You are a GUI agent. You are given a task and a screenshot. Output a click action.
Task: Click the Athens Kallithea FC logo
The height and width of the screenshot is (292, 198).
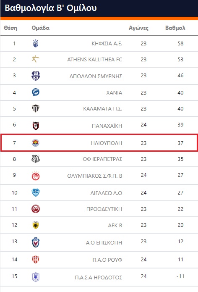36,59
